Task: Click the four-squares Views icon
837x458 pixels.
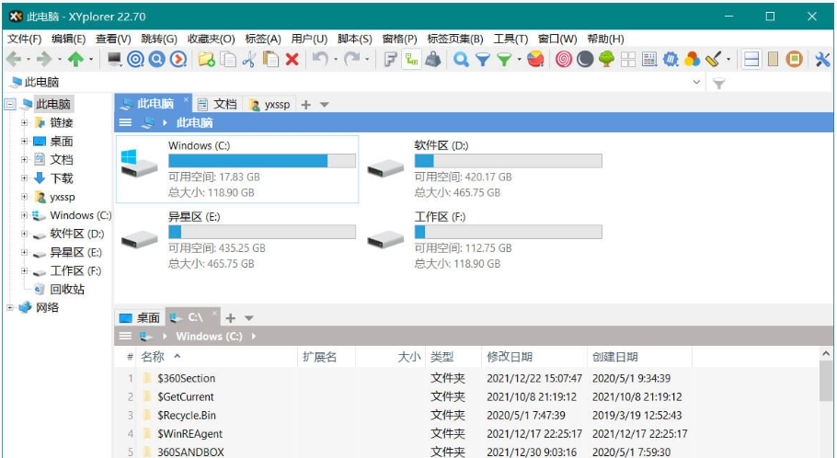Action: click(x=627, y=59)
